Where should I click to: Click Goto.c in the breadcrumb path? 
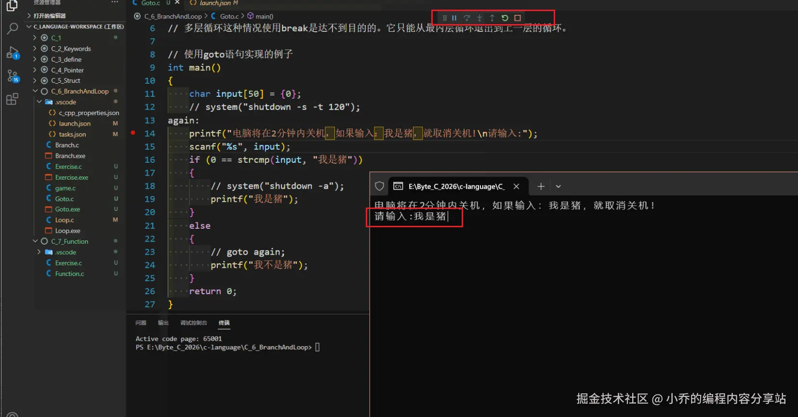point(229,16)
